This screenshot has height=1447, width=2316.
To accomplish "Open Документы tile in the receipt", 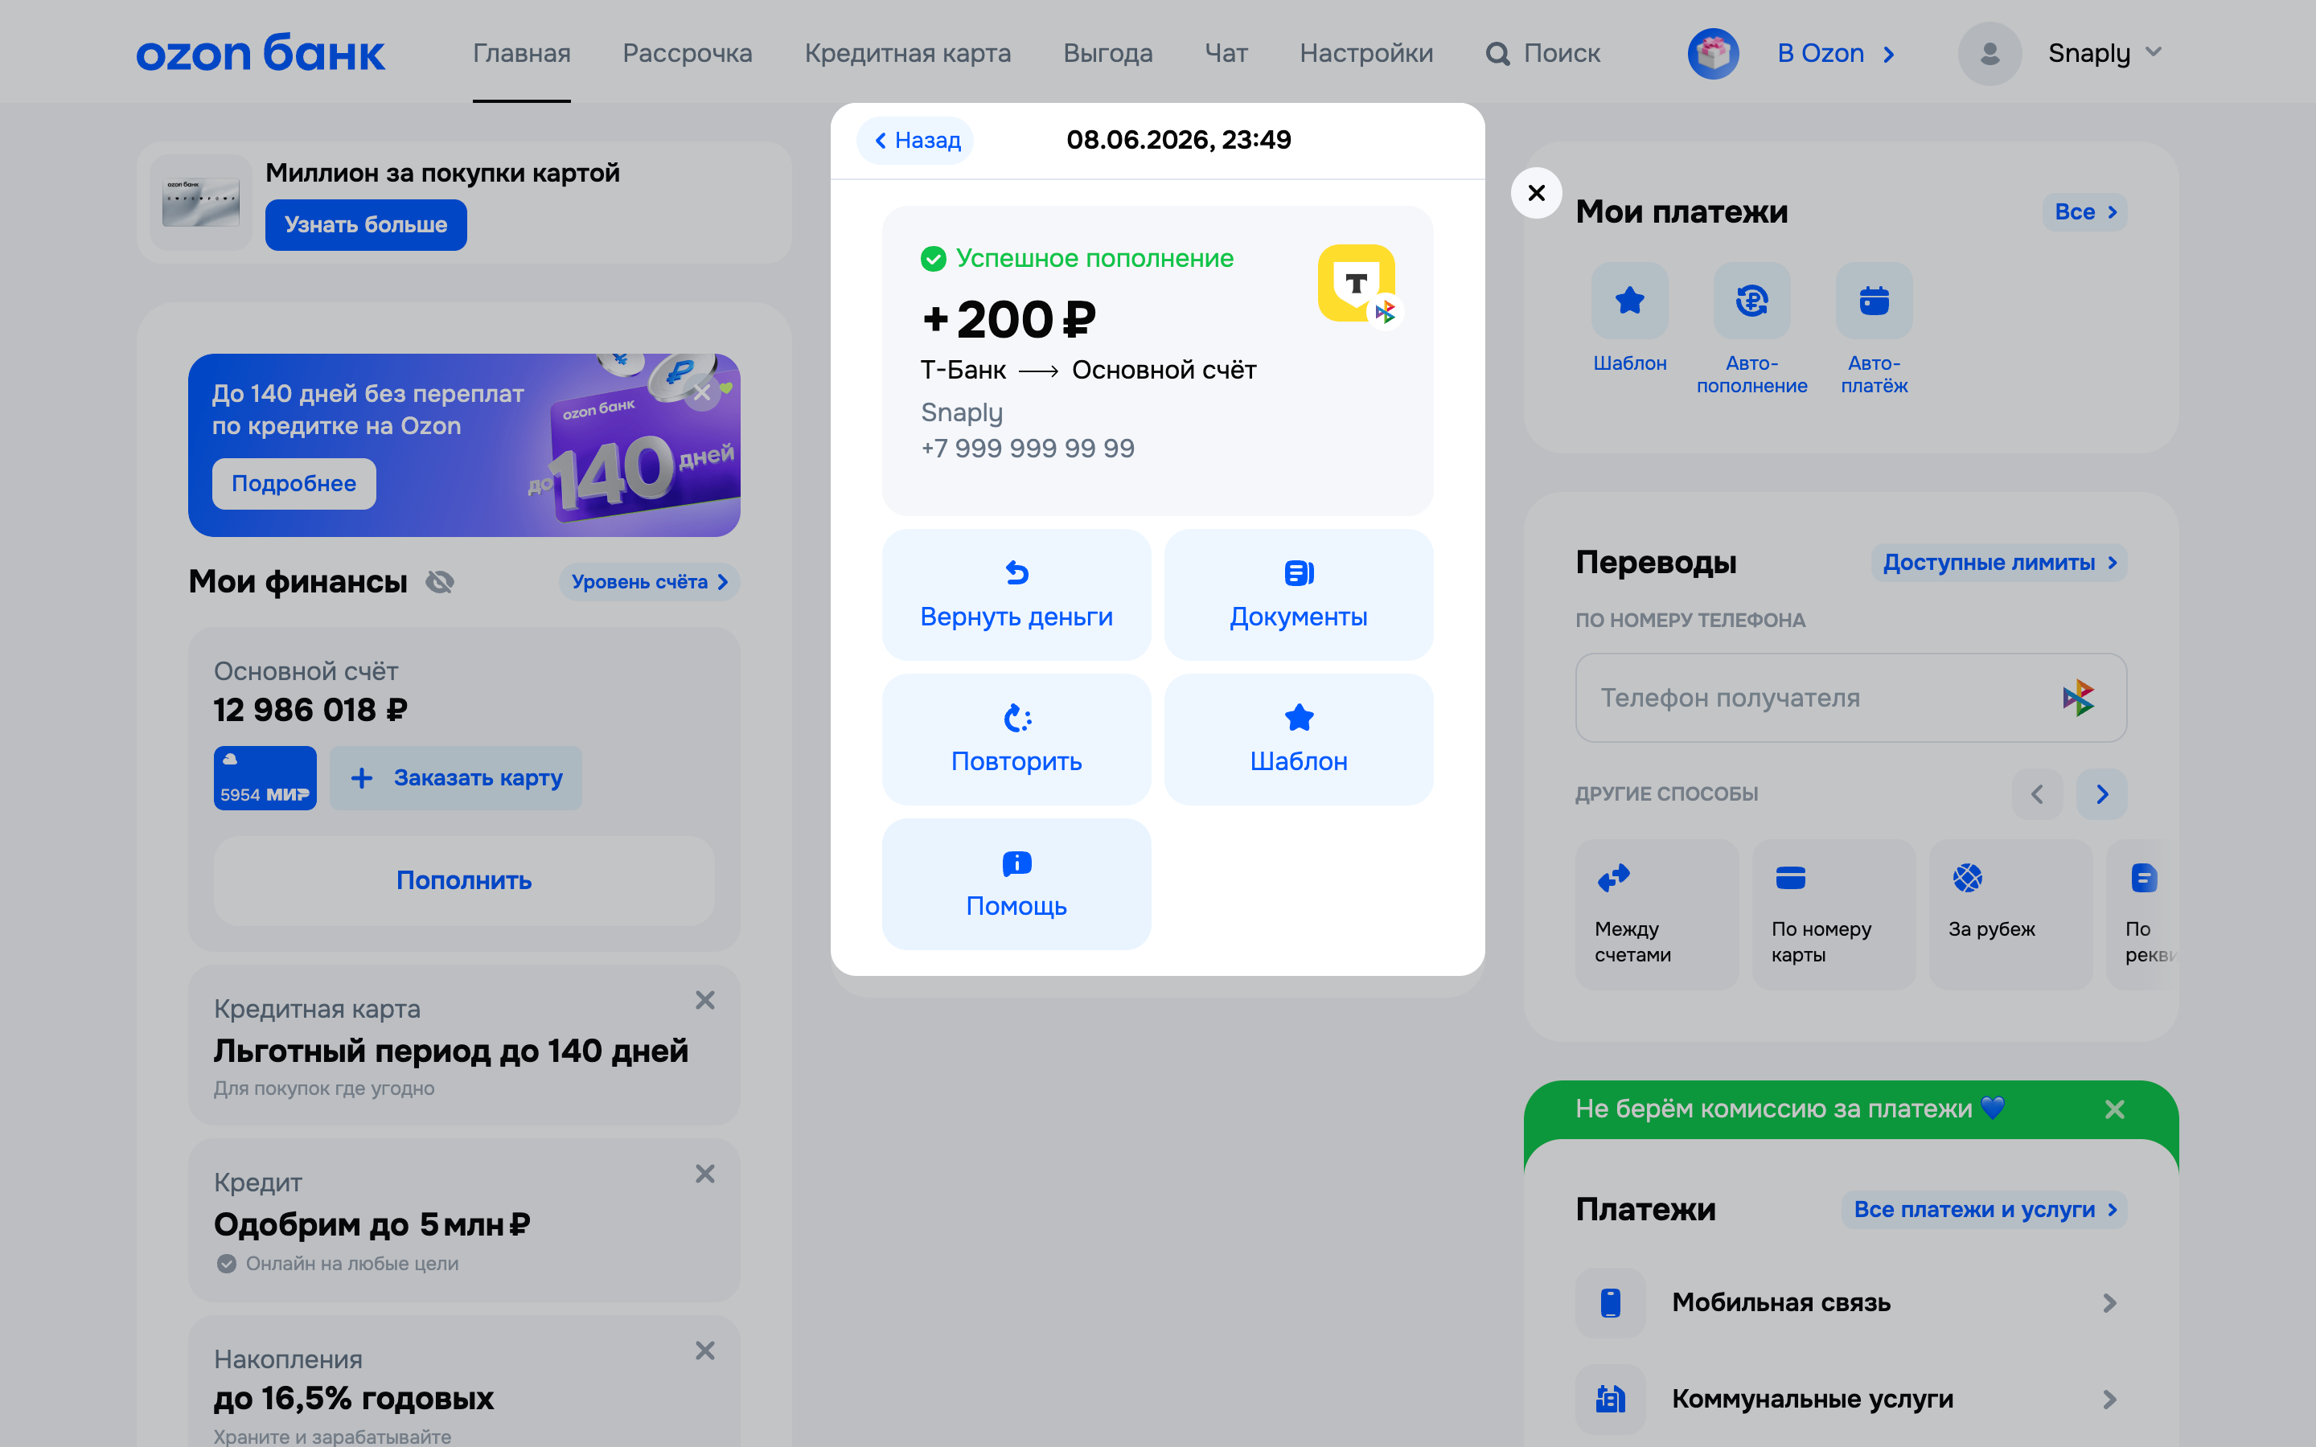I will 1299,594.
